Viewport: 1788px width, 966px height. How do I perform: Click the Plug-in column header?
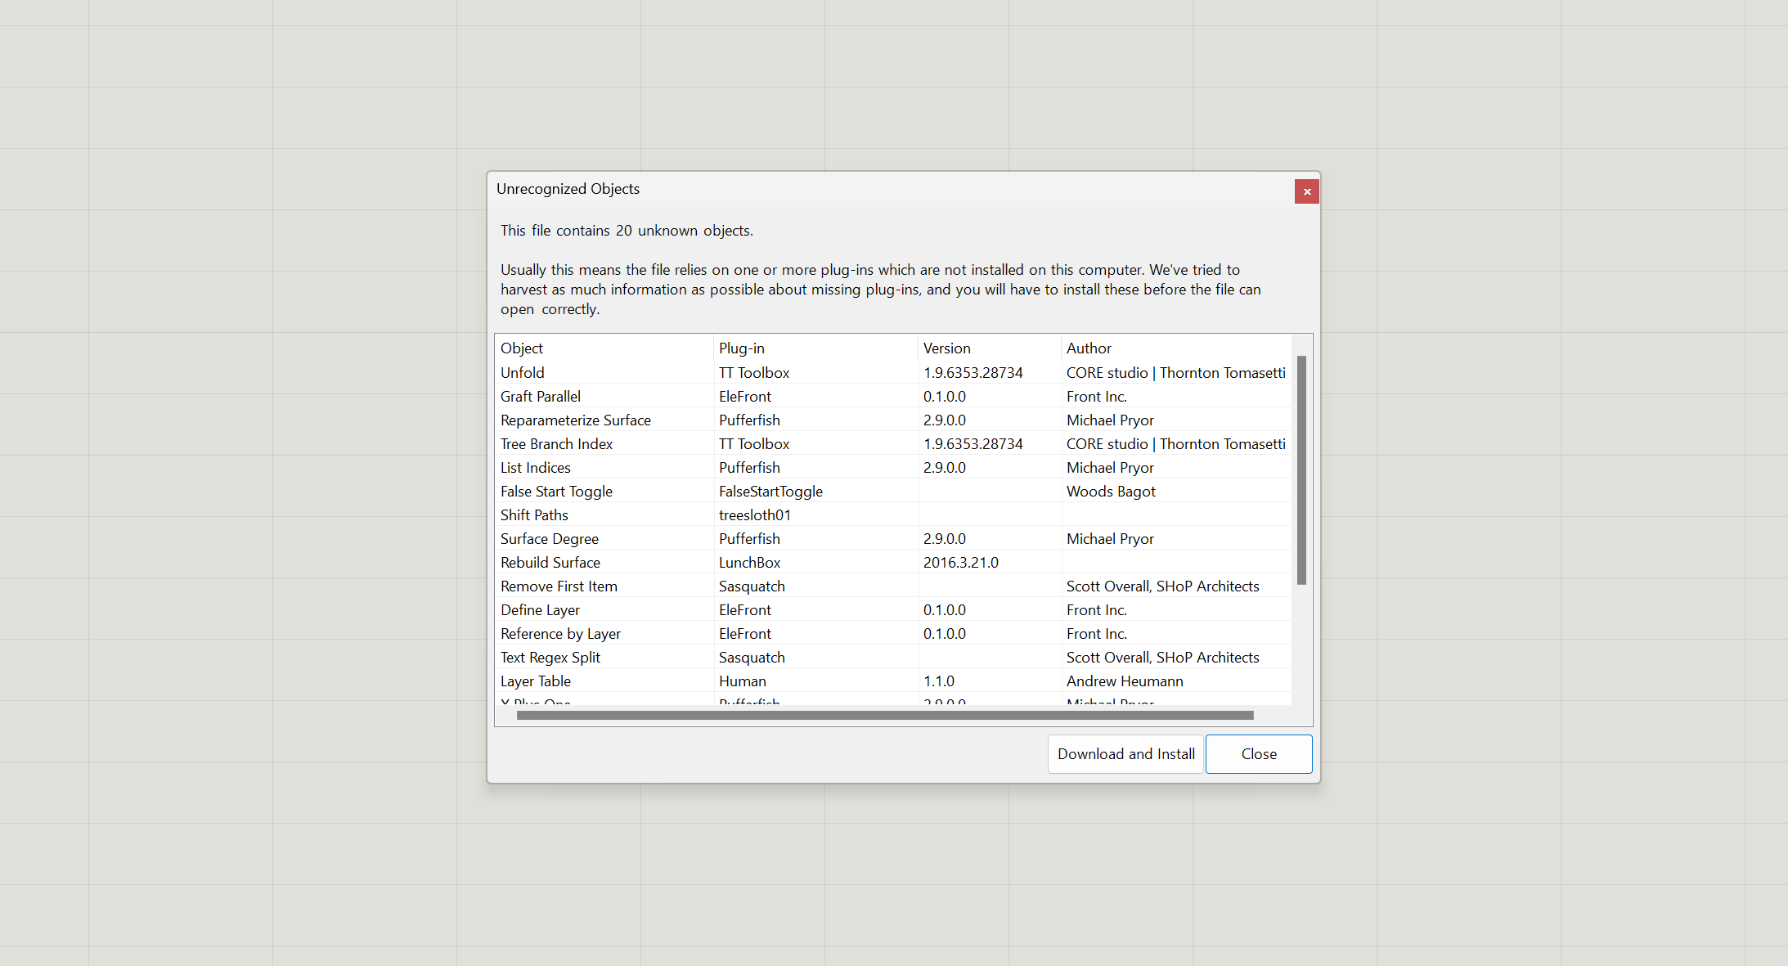(741, 348)
